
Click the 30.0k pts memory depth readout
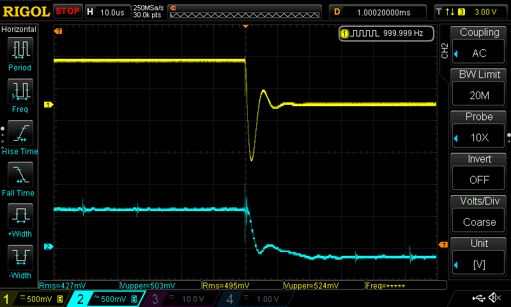[147, 15]
